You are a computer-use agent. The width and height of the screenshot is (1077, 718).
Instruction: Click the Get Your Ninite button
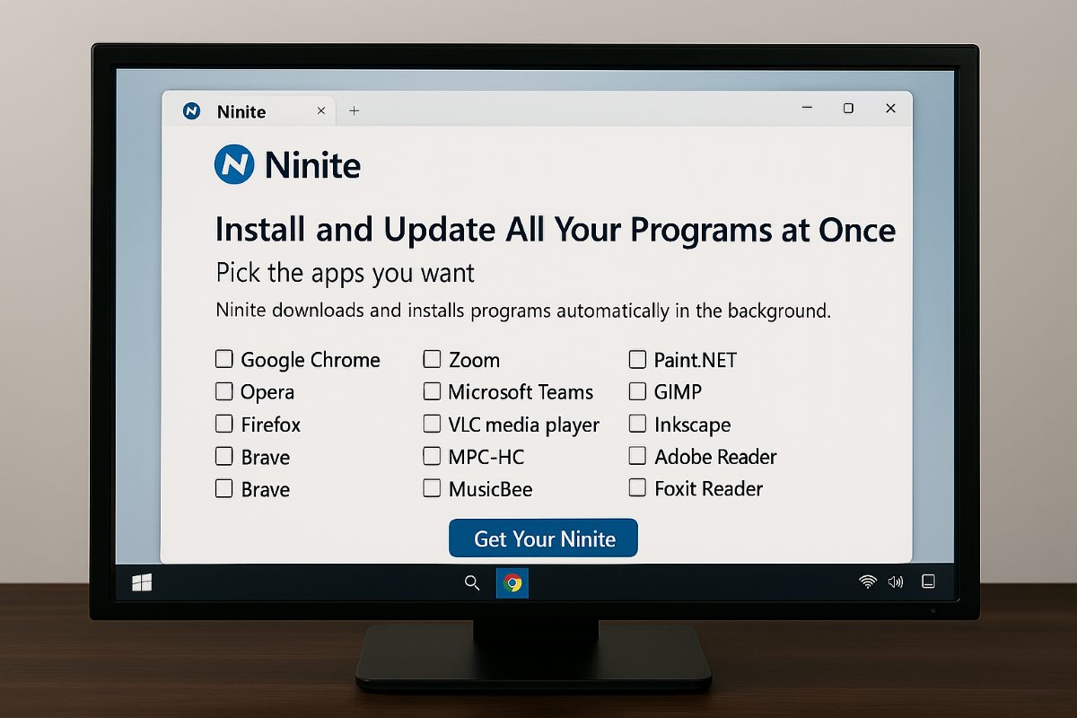[543, 538]
